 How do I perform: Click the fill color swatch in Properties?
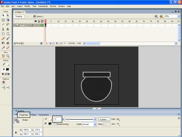coord(50,124)
